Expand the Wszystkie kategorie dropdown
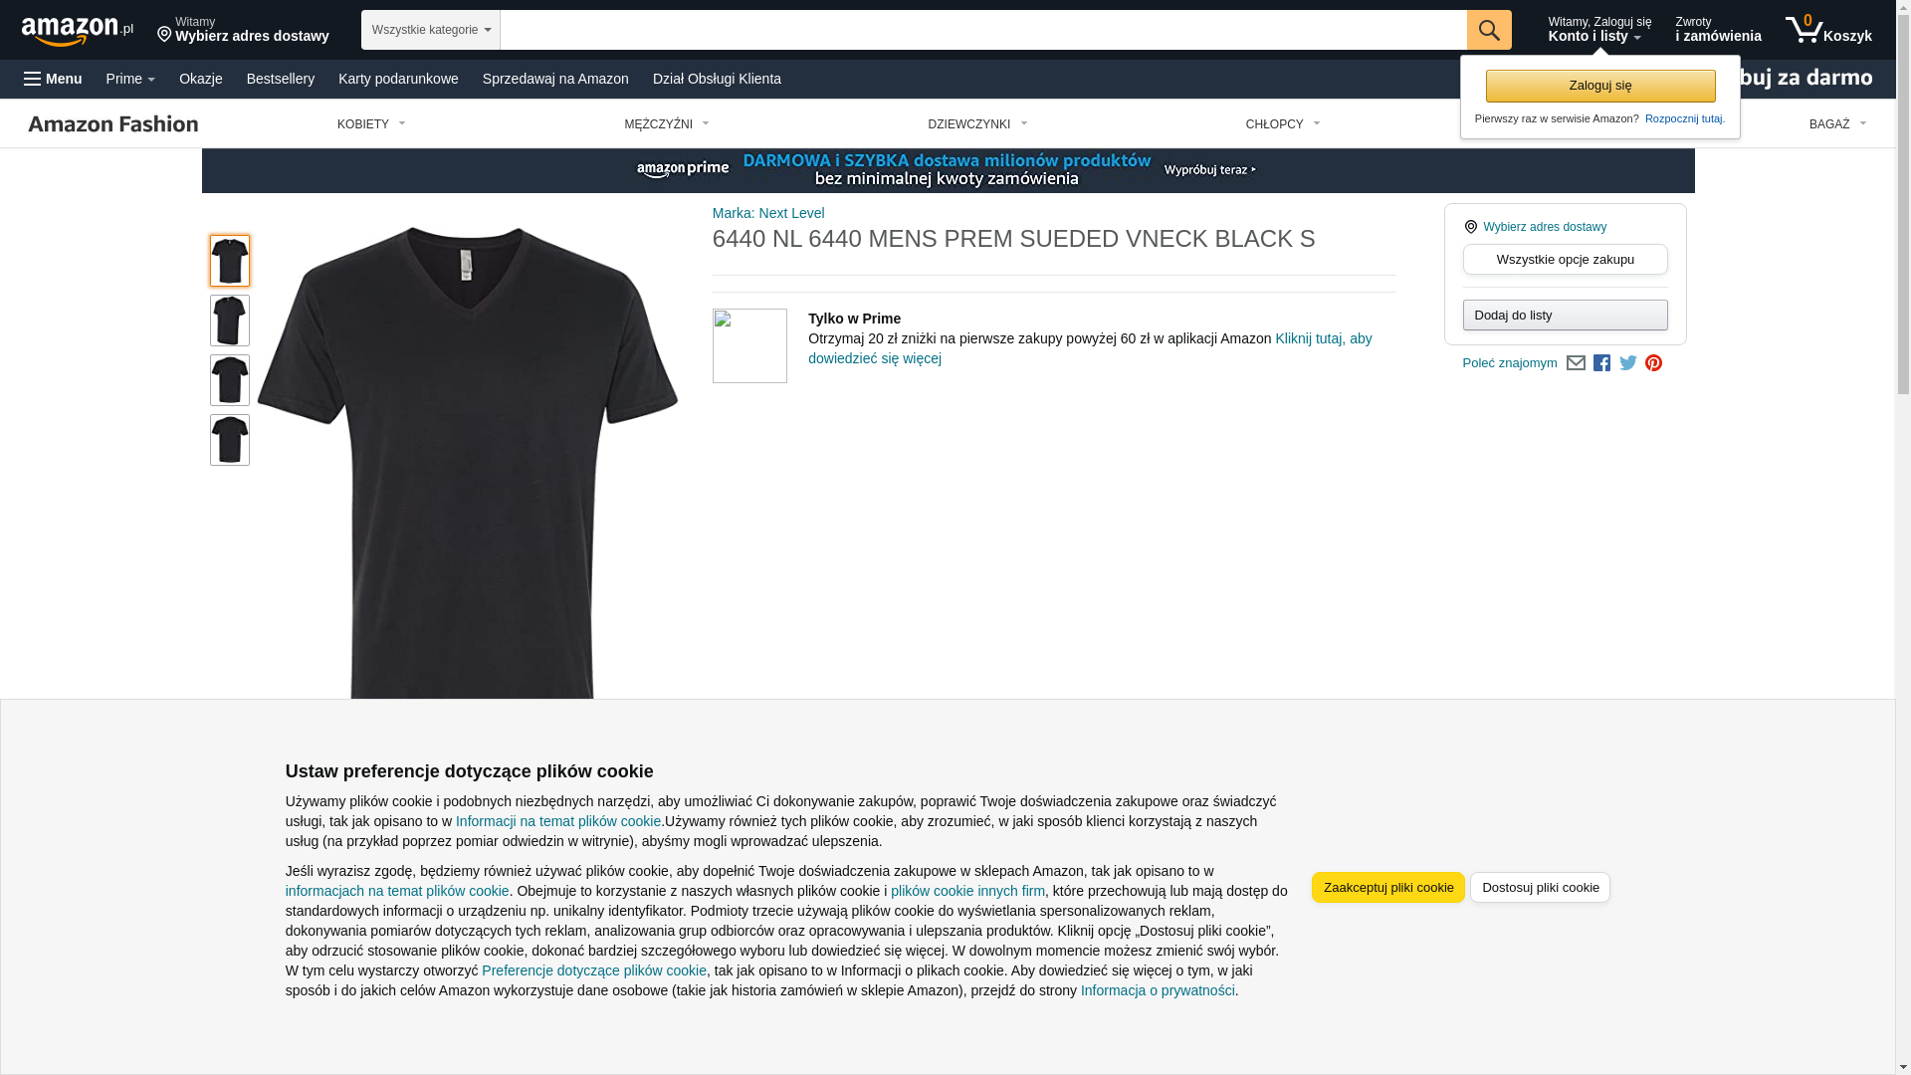This screenshot has width=1911, height=1075. [x=431, y=30]
